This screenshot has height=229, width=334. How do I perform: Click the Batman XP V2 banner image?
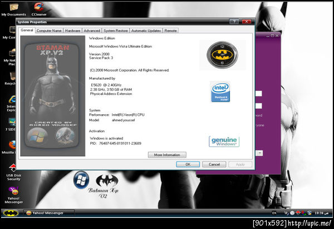[53, 96]
